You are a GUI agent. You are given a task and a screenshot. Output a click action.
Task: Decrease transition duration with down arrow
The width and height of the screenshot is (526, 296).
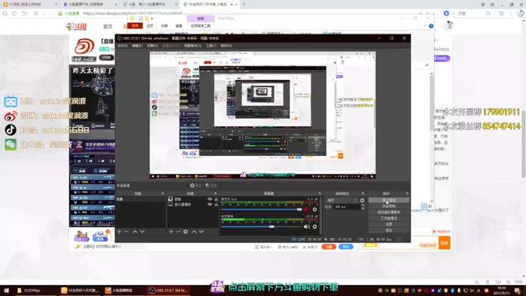click(363, 209)
